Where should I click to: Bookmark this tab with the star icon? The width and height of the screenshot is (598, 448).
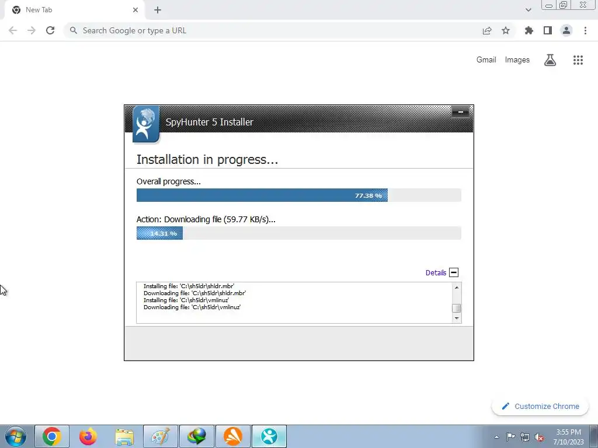506,30
